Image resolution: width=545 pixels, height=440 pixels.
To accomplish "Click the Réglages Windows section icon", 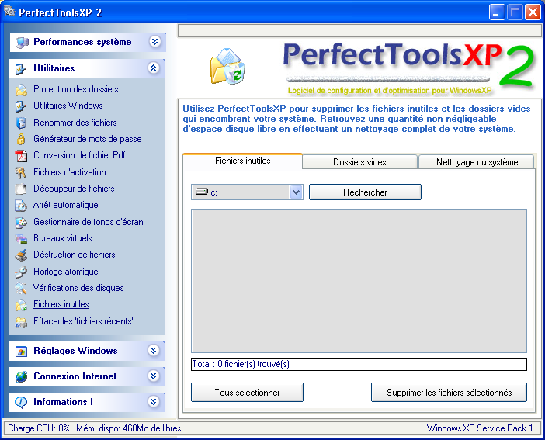I will 21,352.
